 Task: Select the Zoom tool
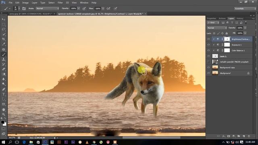[4, 114]
